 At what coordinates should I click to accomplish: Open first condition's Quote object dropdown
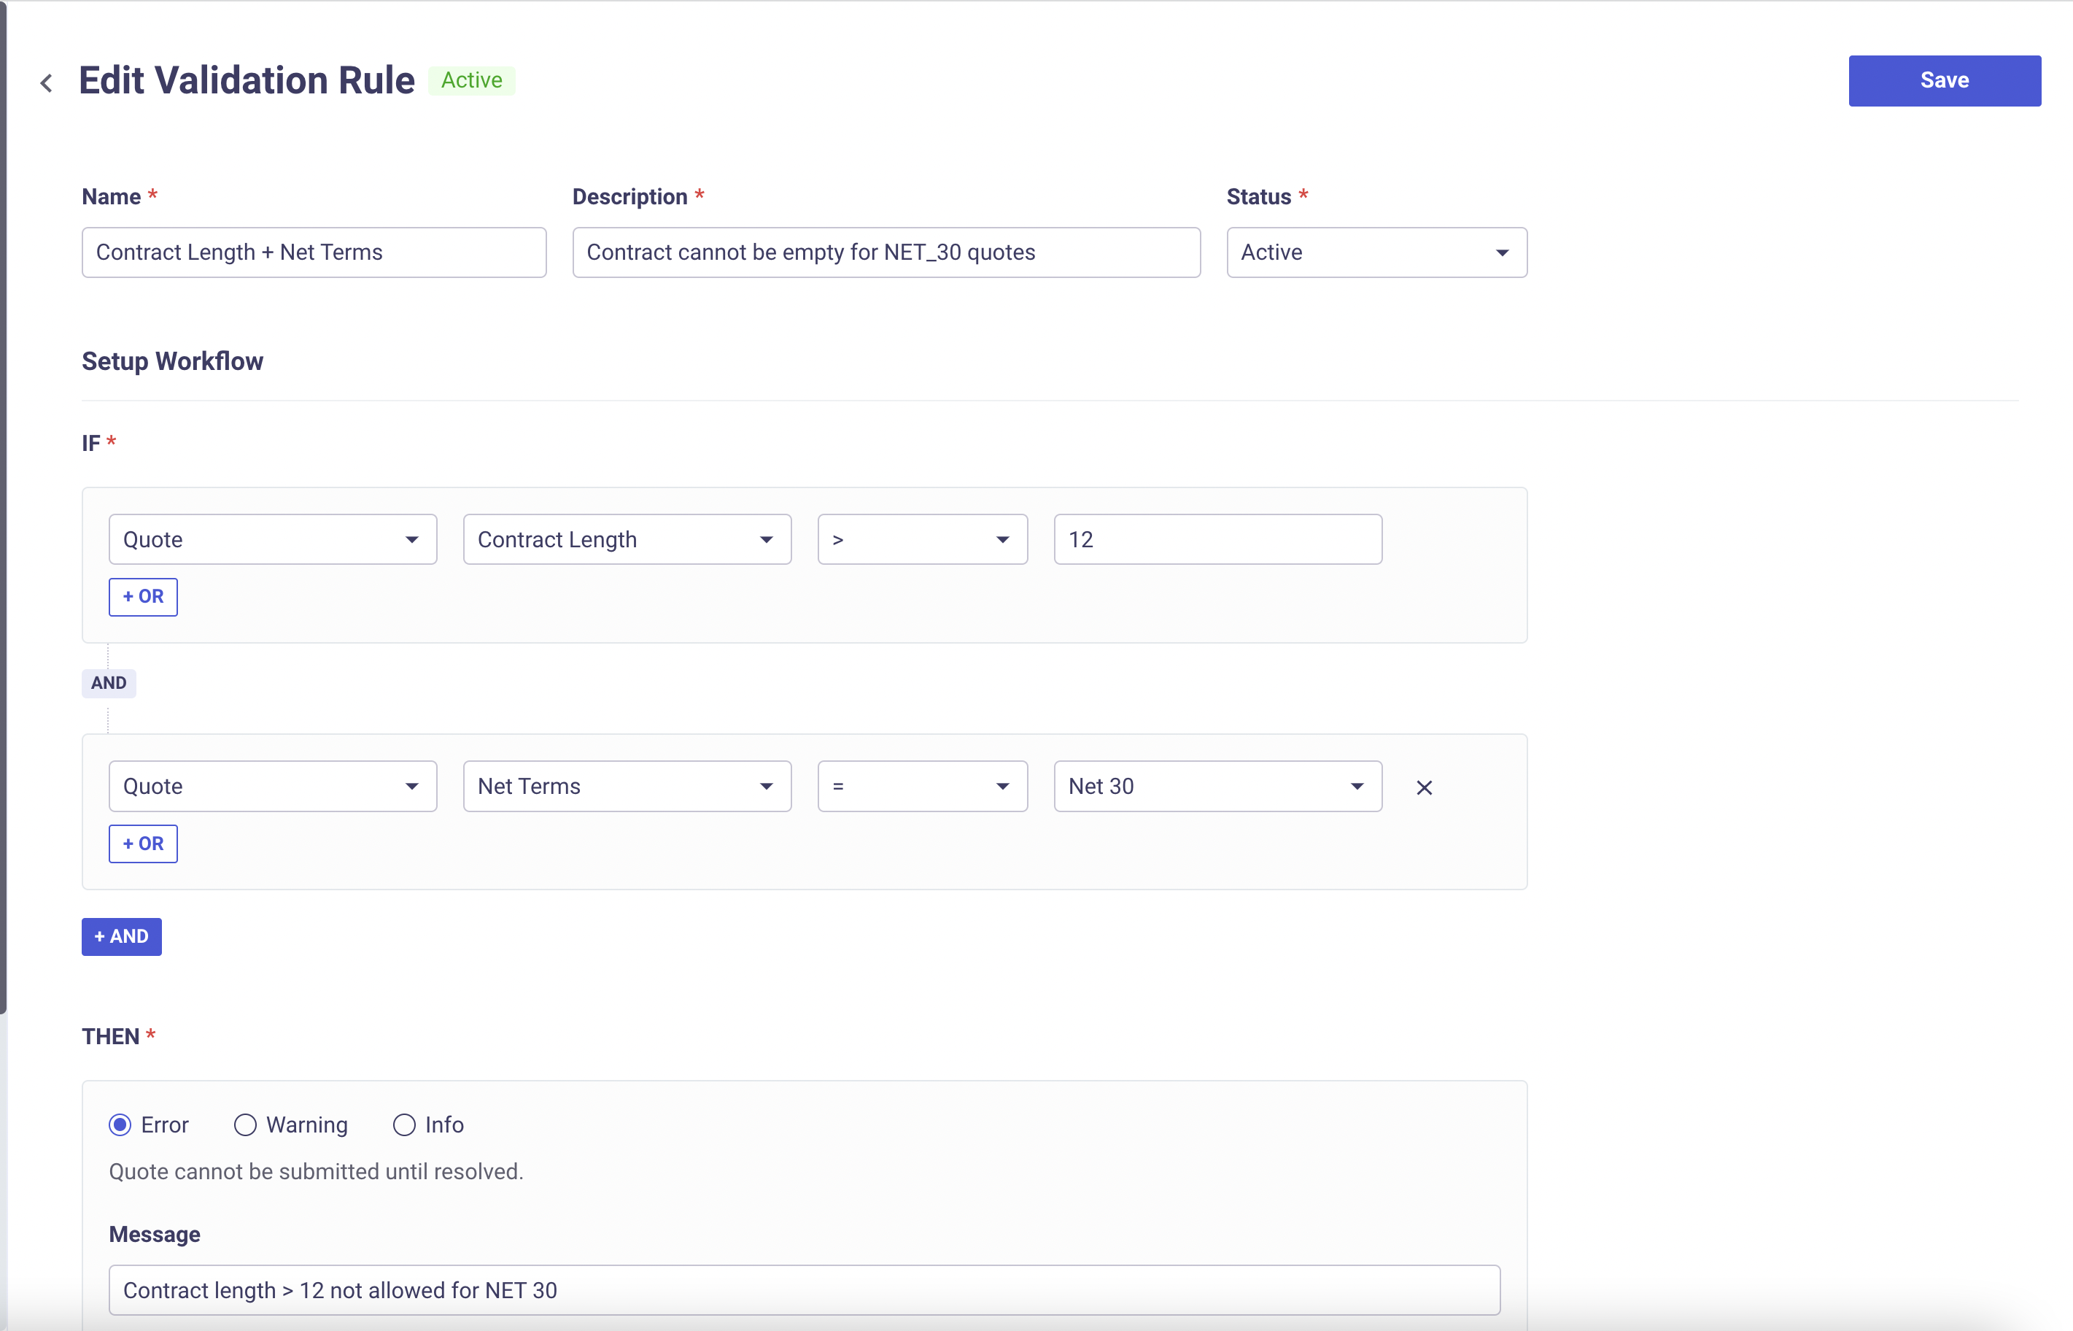272,539
